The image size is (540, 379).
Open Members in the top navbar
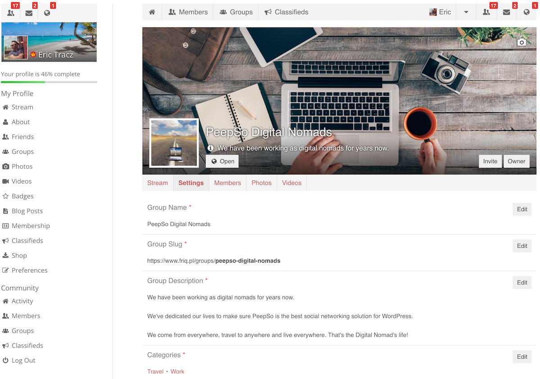pyautogui.click(x=188, y=12)
